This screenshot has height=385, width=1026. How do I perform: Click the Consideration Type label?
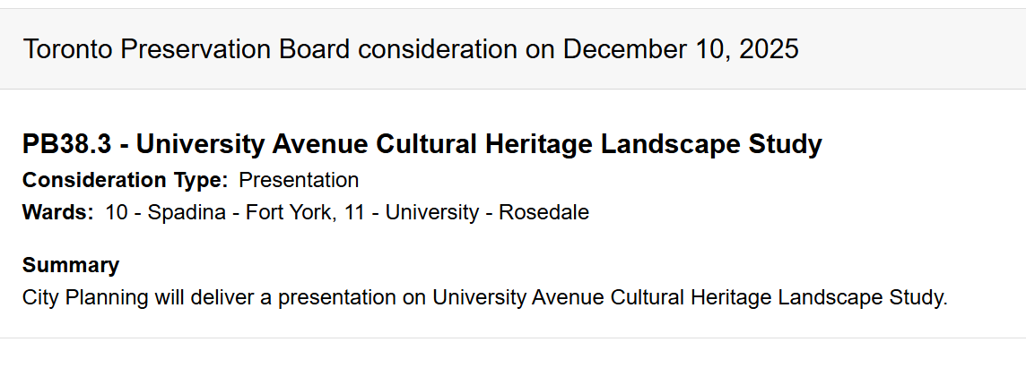(125, 180)
